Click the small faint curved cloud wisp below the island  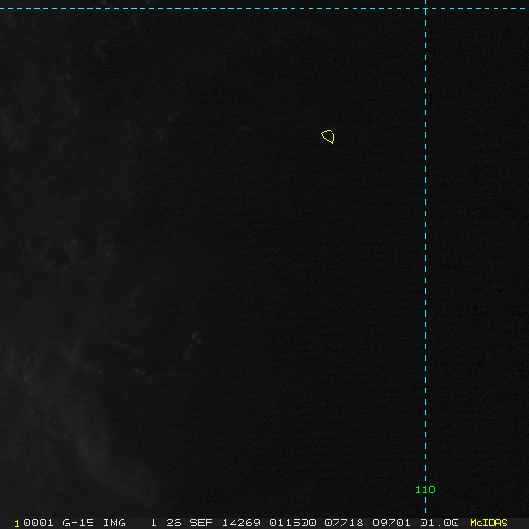point(141,371)
